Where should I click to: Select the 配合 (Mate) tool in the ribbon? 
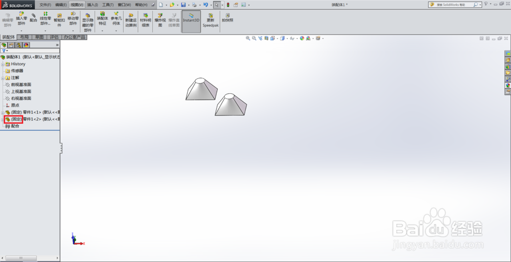pyautogui.click(x=33, y=18)
